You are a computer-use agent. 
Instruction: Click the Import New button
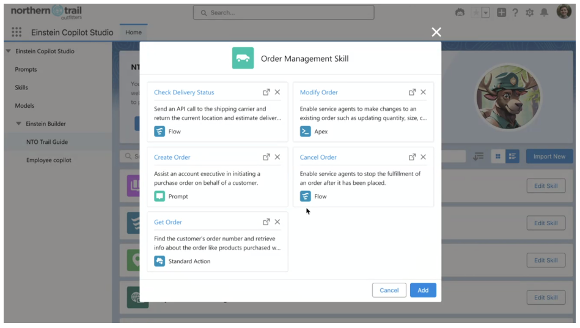pyautogui.click(x=549, y=156)
